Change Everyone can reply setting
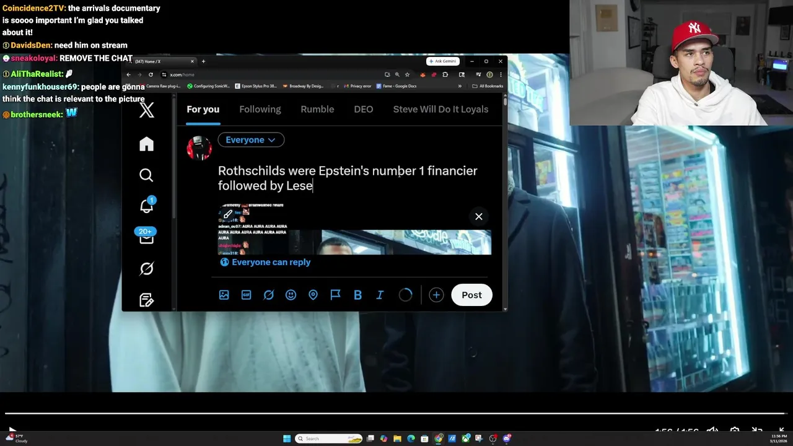Viewport: 793px width, 446px height. coord(265,262)
